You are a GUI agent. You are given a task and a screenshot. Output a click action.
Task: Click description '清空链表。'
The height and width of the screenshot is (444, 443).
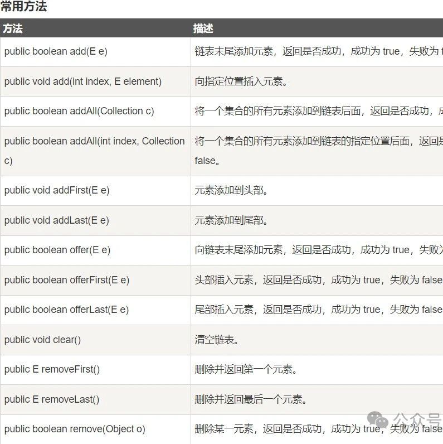[x=217, y=340]
